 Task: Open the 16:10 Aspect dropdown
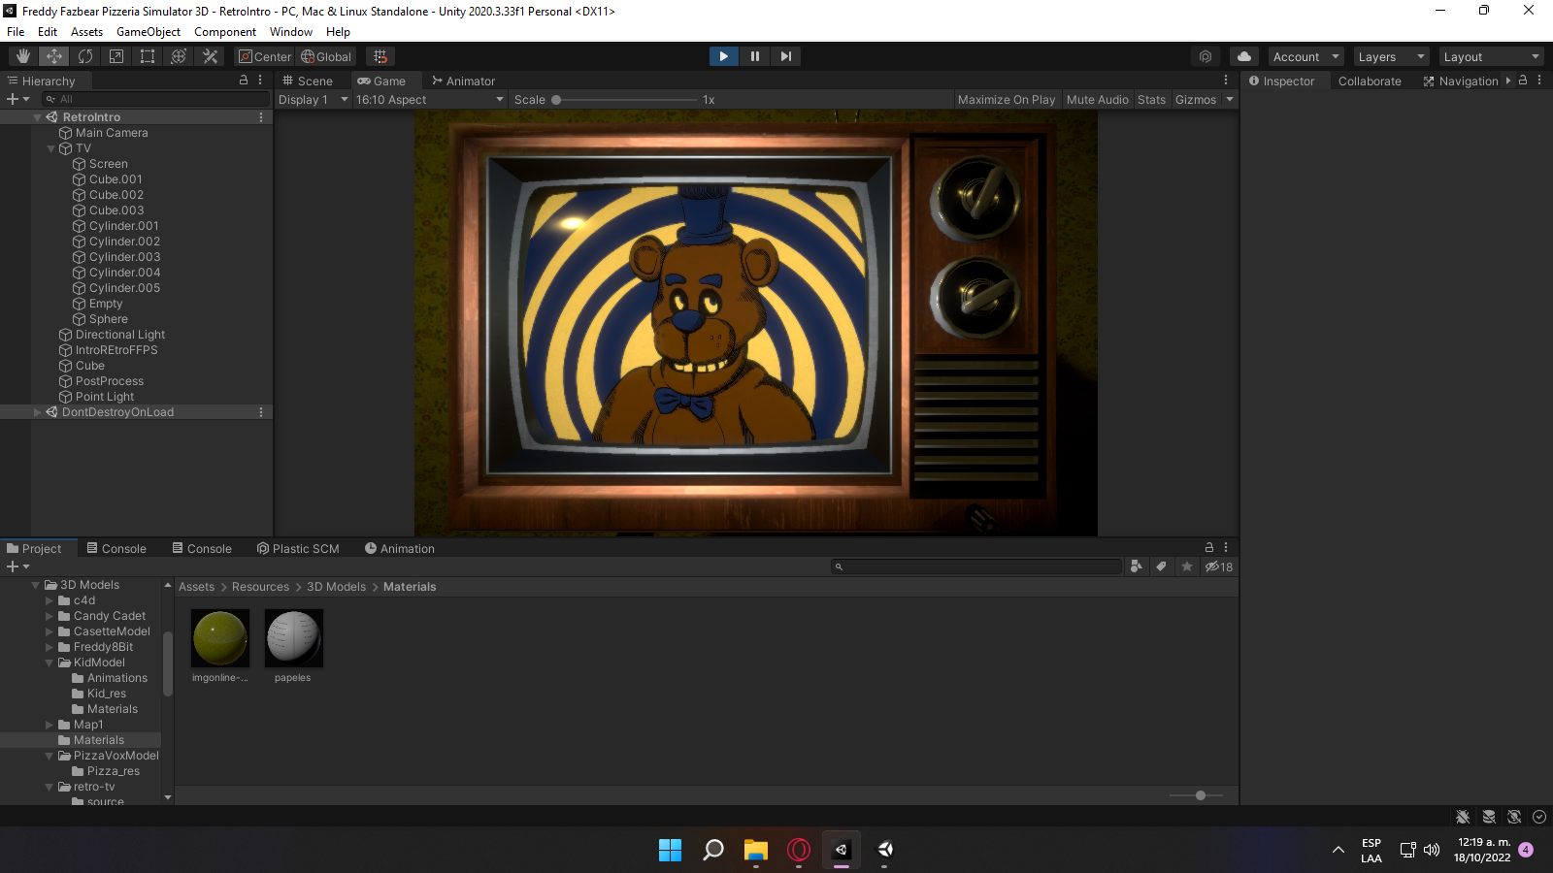pos(429,100)
